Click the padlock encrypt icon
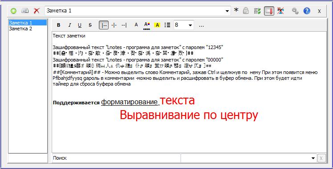 [246, 11]
